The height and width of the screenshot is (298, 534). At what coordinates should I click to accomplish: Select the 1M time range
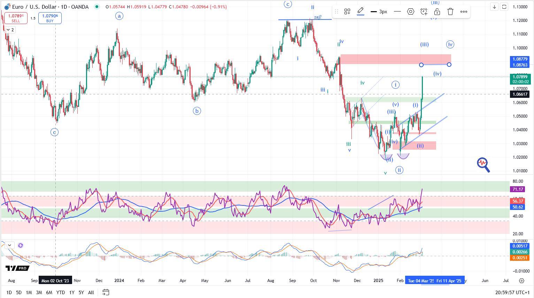(29, 292)
